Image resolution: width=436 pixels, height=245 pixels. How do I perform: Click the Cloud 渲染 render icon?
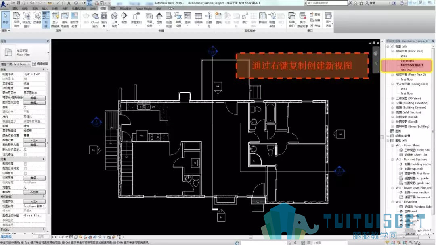(95, 19)
